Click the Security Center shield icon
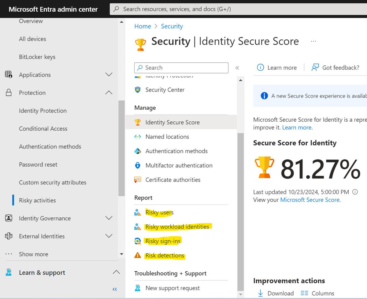 coord(138,90)
